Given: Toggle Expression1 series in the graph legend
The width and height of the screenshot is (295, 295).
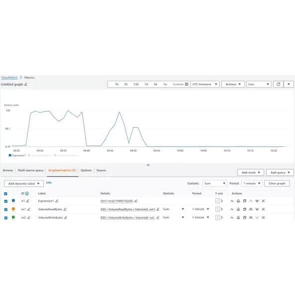Looking at the screenshot, I should click(17, 155).
